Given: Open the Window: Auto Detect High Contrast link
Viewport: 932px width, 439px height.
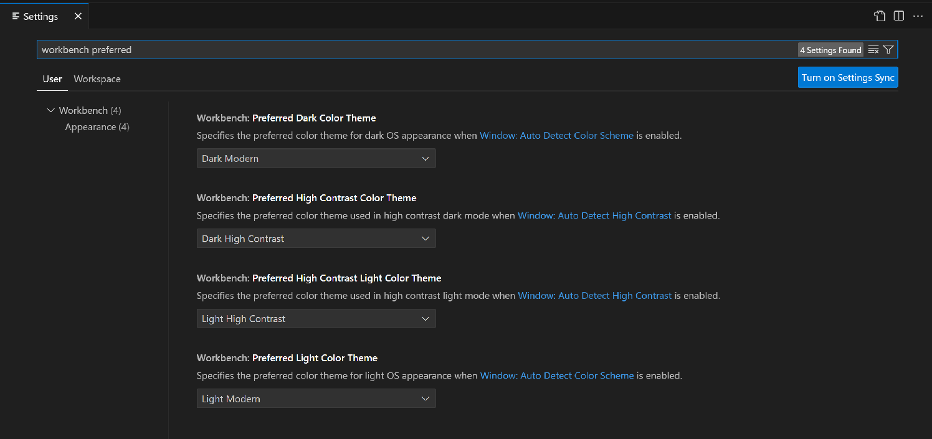Looking at the screenshot, I should point(594,215).
